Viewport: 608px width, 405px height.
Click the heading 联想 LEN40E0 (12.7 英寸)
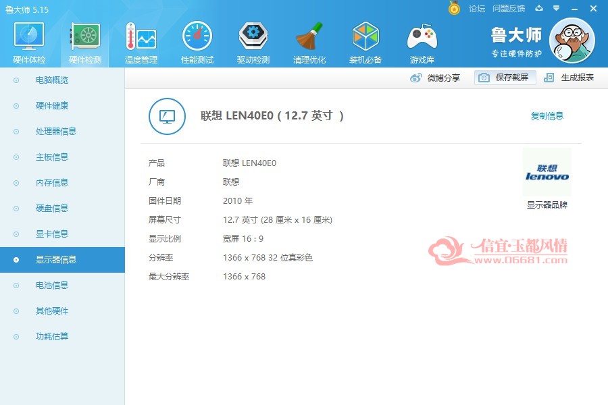click(272, 115)
